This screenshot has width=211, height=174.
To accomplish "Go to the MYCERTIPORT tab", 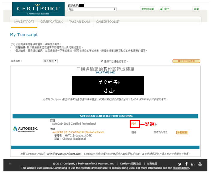I will pyautogui.click(x=24, y=22).
